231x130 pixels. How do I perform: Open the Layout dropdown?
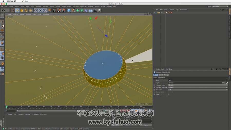tap(220, 6)
